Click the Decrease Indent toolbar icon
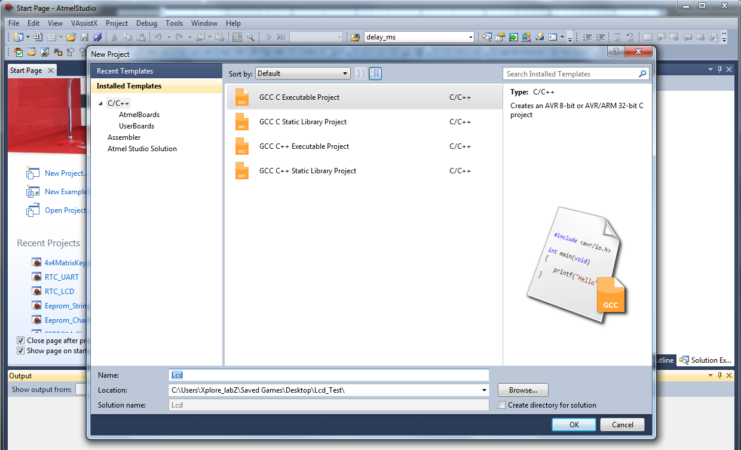Image resolution: width=741 pixels, height=450 pixels. [x=587, y=37]
